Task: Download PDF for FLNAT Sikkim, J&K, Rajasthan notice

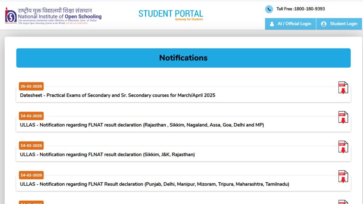Action: pyautogui.click(x=343, y=147)
